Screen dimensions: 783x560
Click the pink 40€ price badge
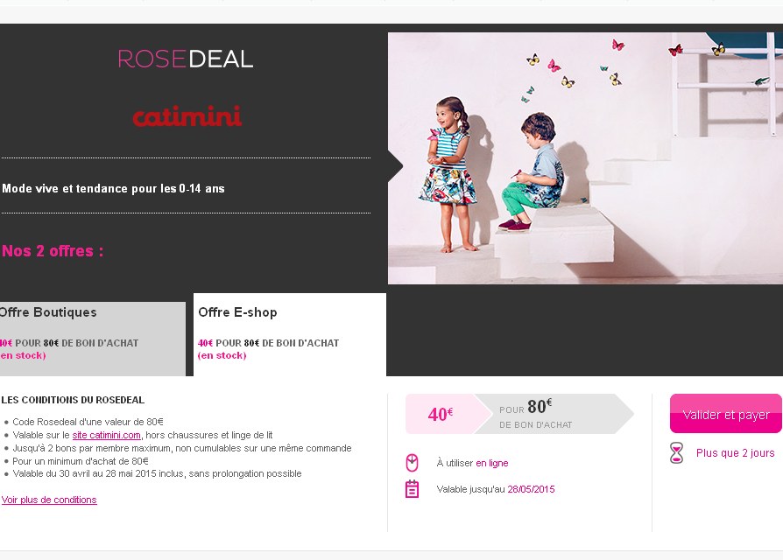coord(440,414)
